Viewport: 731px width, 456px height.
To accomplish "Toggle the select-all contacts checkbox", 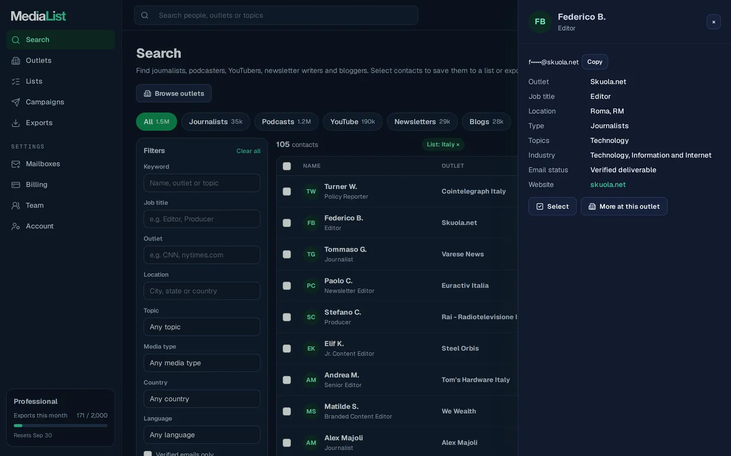I will [287, 166].
